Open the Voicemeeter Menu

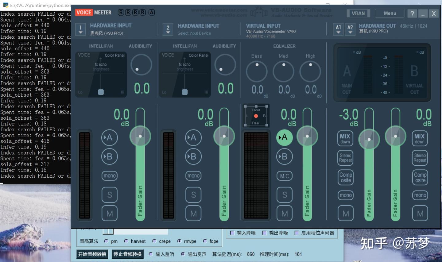[x=390, y=13]
